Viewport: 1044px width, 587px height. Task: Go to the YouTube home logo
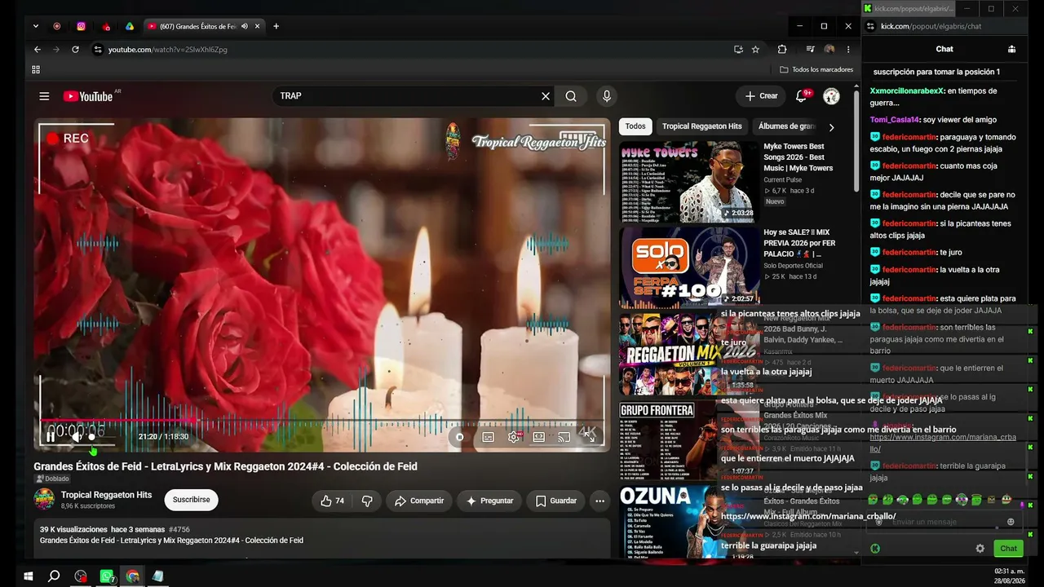(x=88, y=96)
